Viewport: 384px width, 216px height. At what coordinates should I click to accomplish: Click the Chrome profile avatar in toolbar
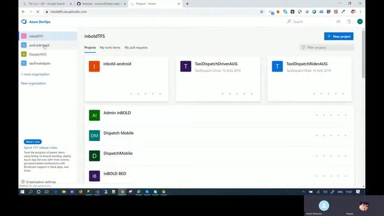[353, 11]
